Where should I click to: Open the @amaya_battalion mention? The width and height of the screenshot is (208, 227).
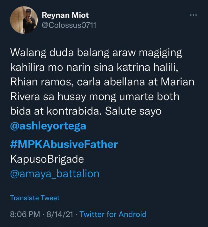55,173
